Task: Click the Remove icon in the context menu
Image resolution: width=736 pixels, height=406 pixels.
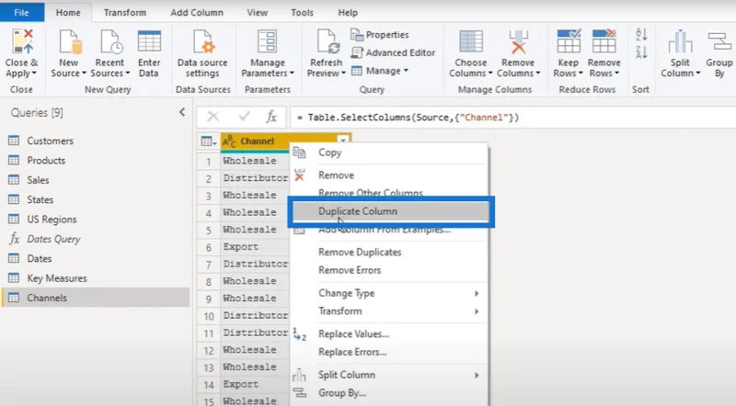Action: coord(300,175)
